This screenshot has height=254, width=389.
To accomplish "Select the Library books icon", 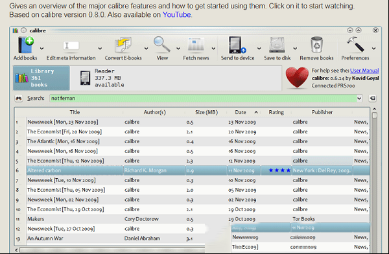I will click(21, 78).
